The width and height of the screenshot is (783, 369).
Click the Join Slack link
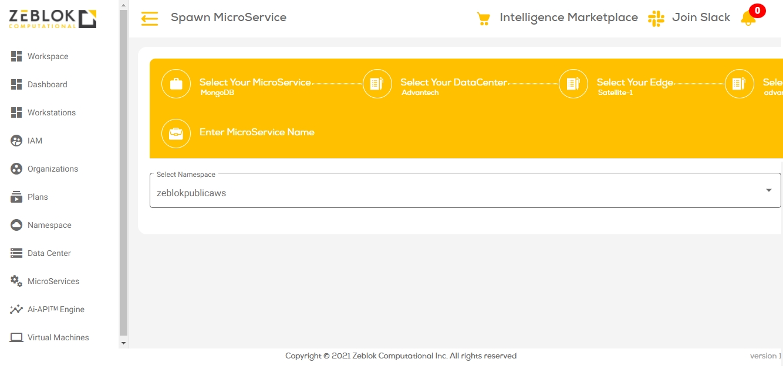coord(701,18)
